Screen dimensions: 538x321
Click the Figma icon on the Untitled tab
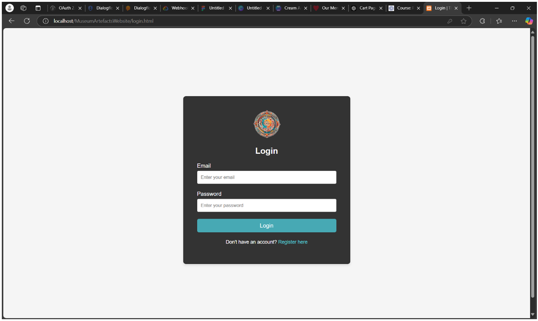point(202,8)
